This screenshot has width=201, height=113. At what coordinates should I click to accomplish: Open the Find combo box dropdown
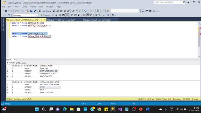coord(138,11)
